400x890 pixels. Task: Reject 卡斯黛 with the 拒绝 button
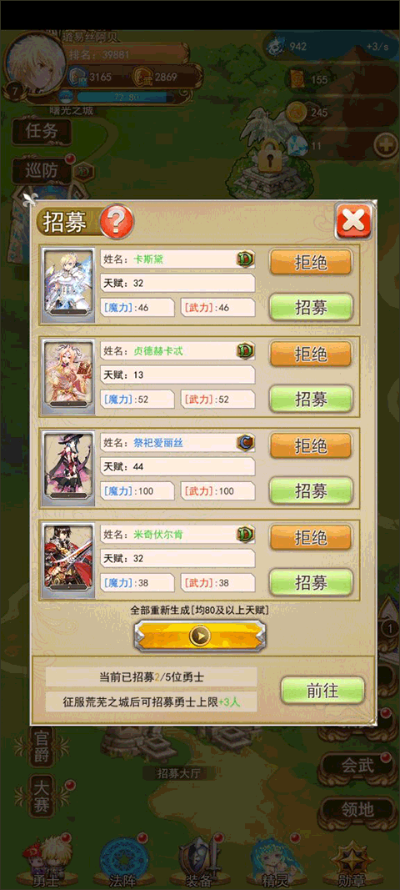click(310, 262)
